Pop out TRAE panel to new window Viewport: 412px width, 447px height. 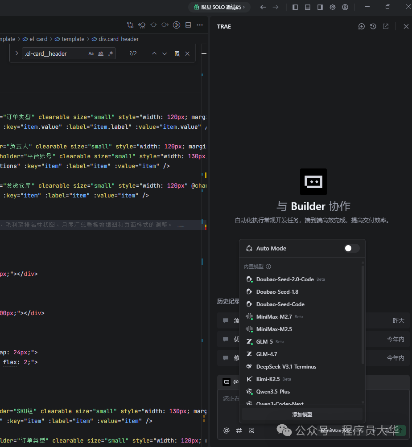[x=386, y=27]
